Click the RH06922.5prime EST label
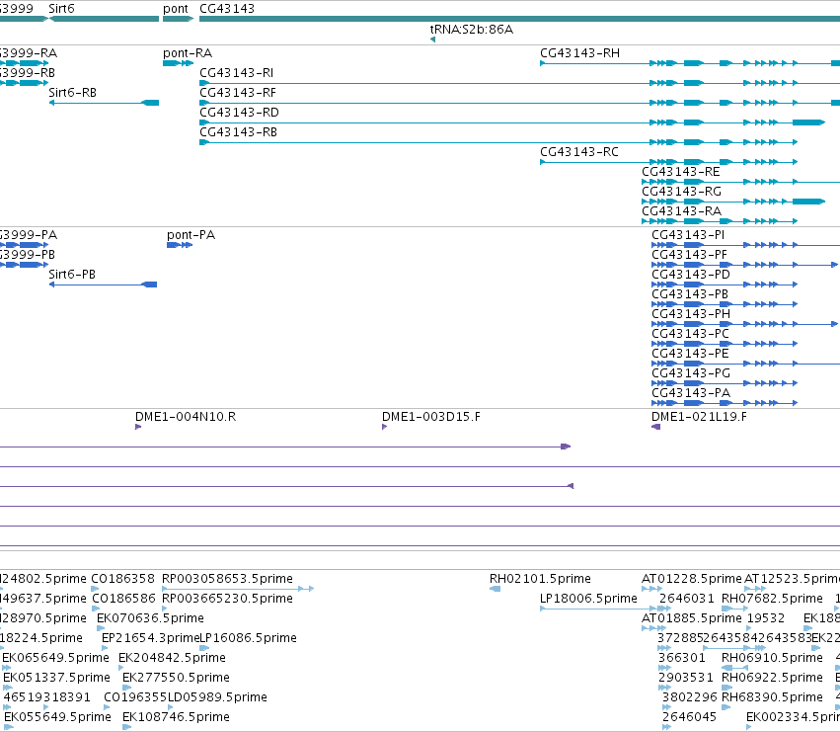The width and height of the screenshot is (840, 732). [772, 678]
